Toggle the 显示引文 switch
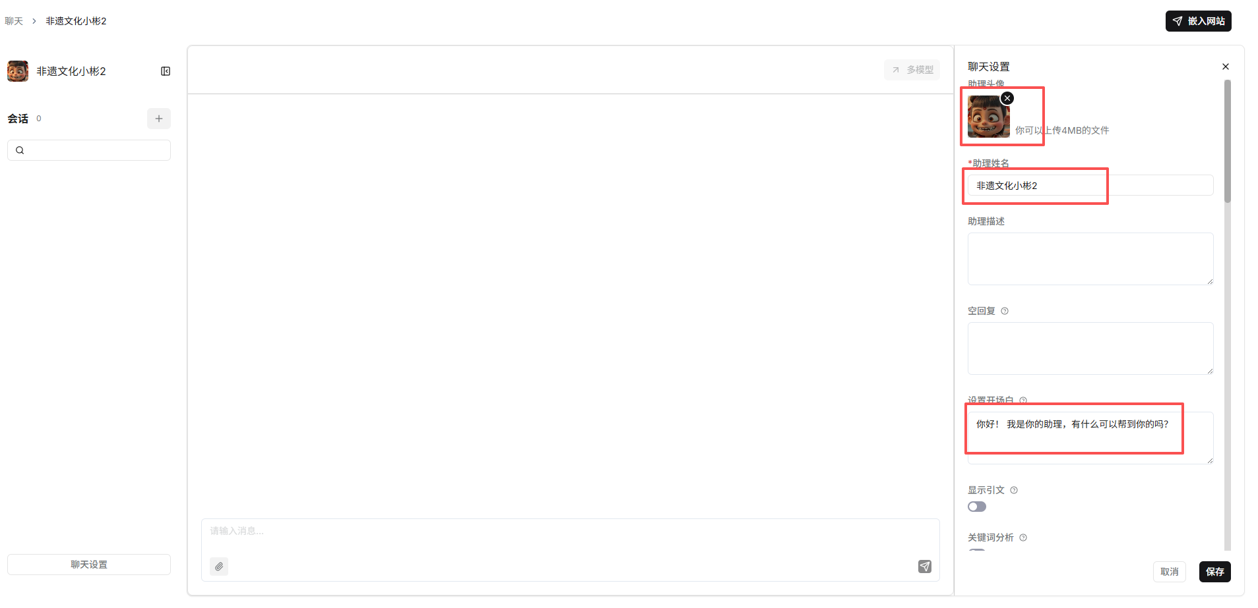Image resolution: width=1258 pixels, height=608 pixels. 977,507
